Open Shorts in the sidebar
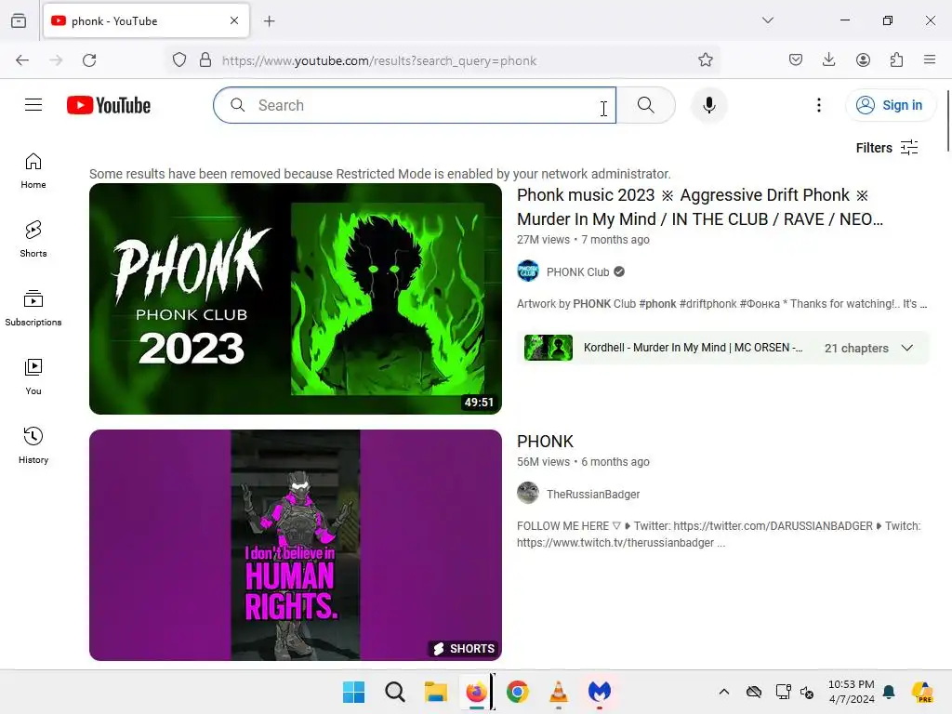952x714 pixels. click(33, 239)
